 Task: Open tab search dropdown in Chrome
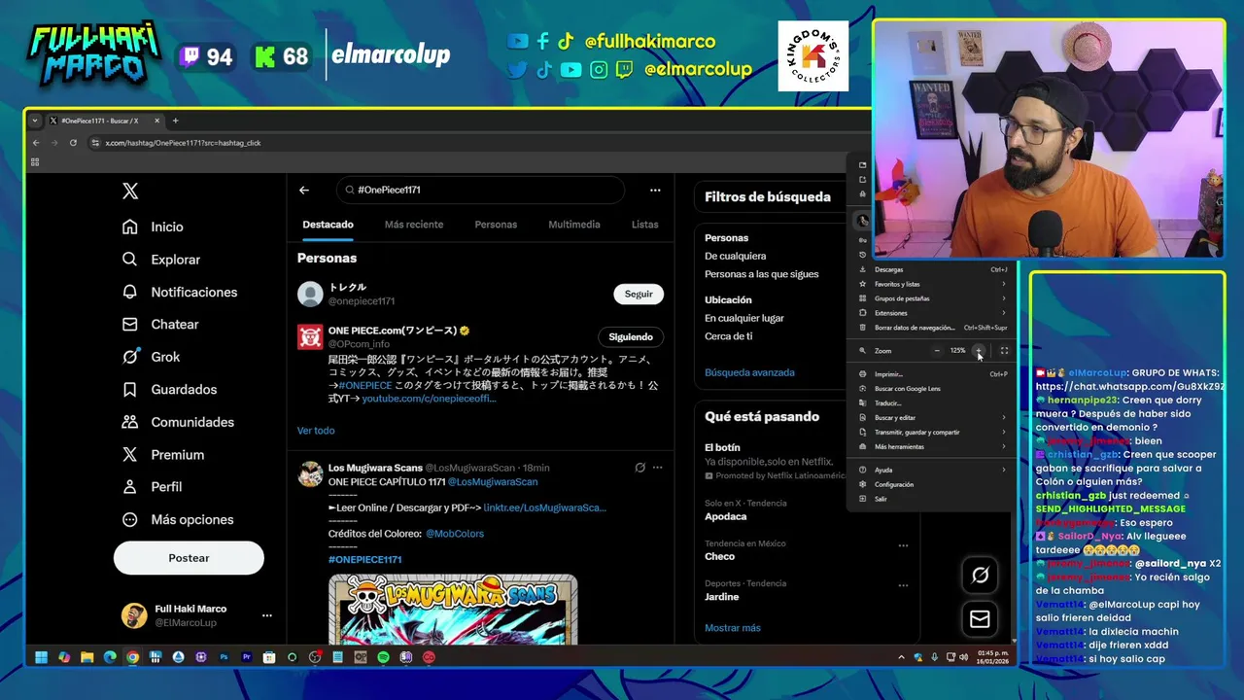pos(36,121)
